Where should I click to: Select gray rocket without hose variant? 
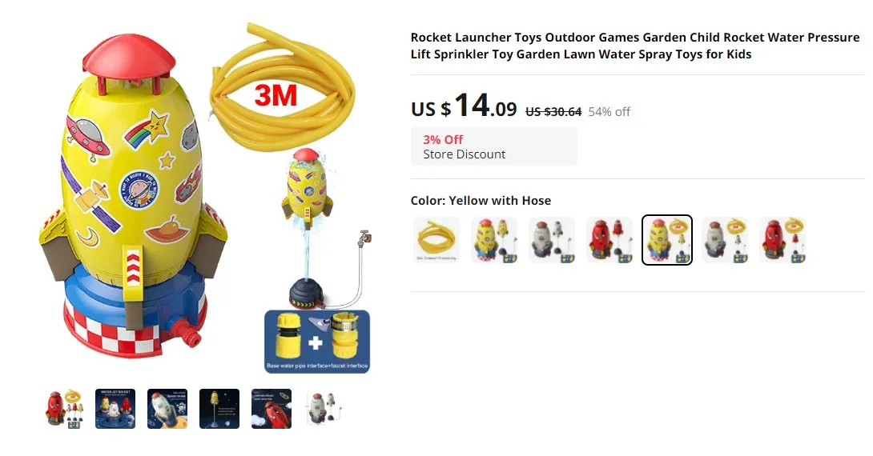coord(552,240)
